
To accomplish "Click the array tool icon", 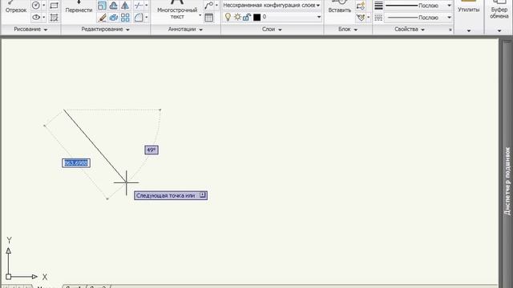I will click(125, 18).
